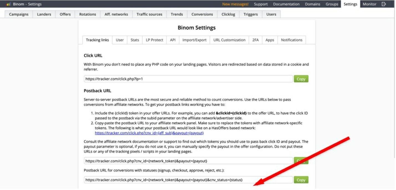
Task: Open the New messages! notification
Action: point(235,4)
